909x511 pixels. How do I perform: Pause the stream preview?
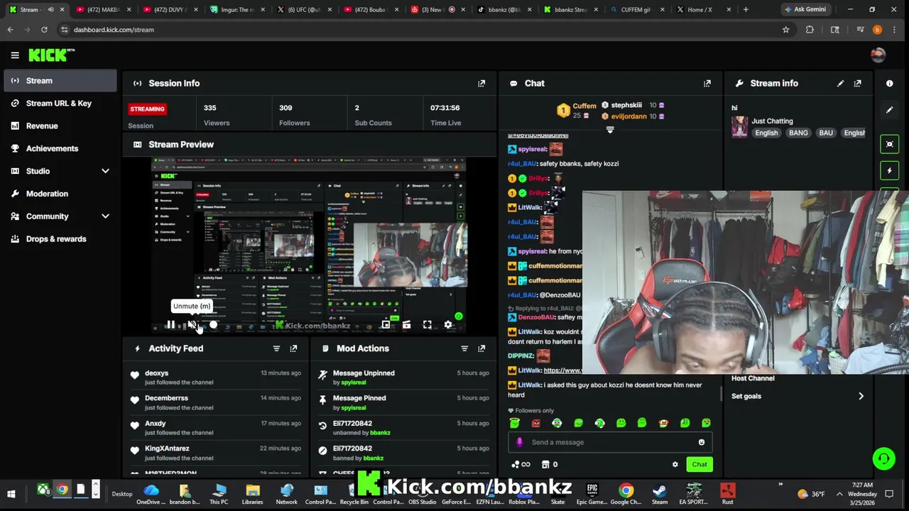point(170,324)
